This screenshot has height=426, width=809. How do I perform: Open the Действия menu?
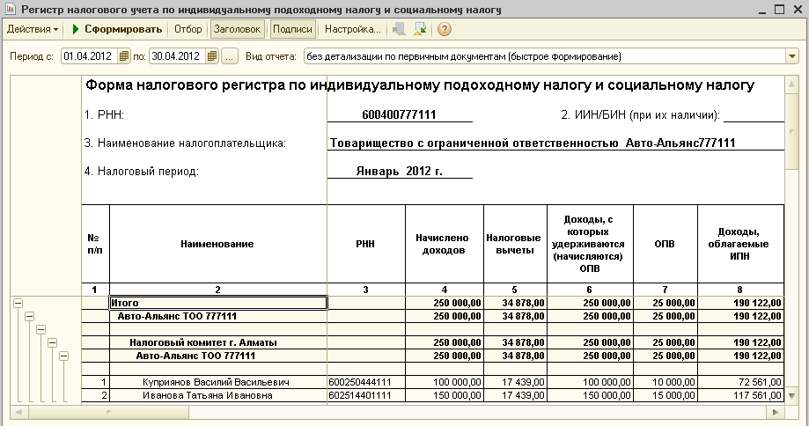[x=33, y=29]
